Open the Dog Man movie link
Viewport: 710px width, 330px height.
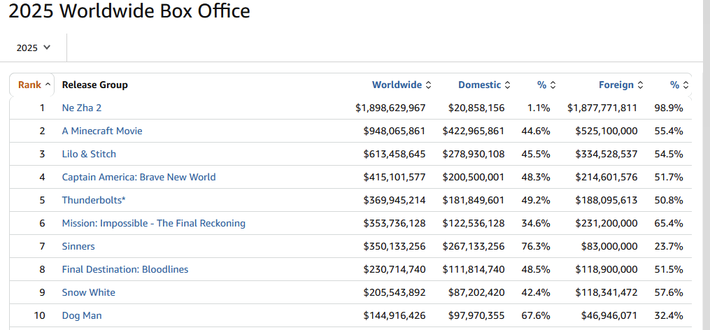click(82, 315)
